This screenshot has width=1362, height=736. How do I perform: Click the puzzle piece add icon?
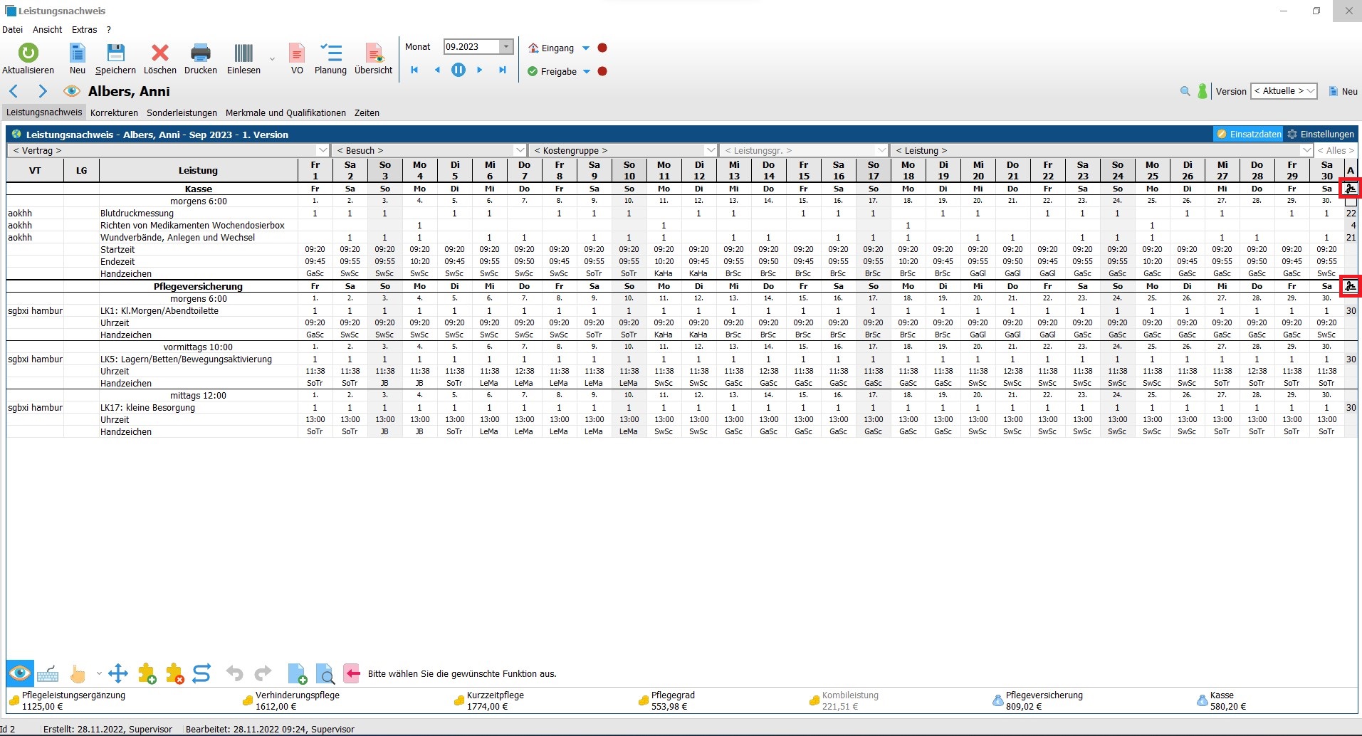click(147, 673)
